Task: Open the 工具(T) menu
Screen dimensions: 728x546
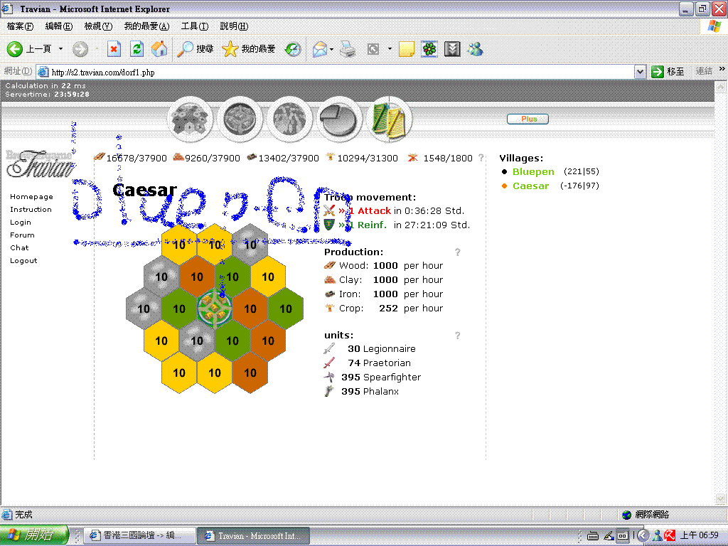Action: coord(194,26)
